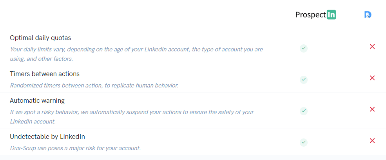Click the risky behavior description text

click(x=132, y=117)
